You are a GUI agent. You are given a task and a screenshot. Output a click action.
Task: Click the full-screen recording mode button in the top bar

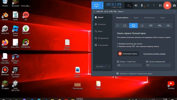tap(96, 6)
